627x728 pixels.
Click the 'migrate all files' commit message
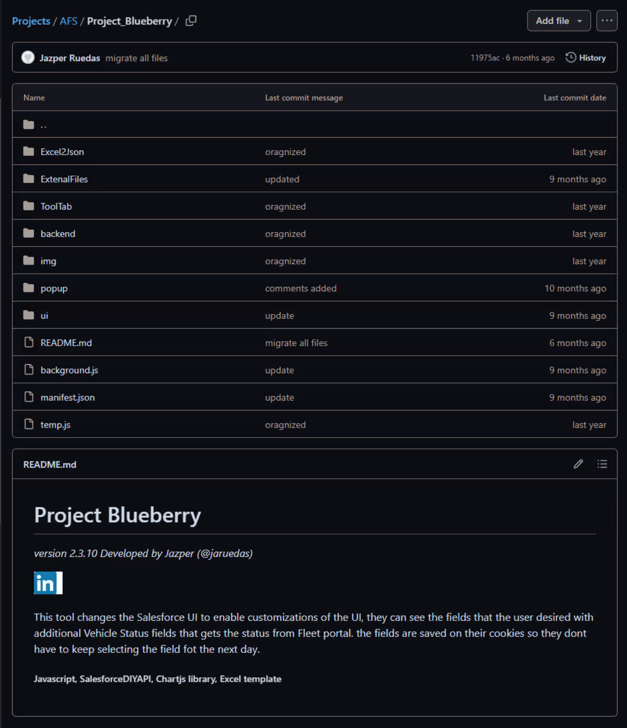(136, 58)
